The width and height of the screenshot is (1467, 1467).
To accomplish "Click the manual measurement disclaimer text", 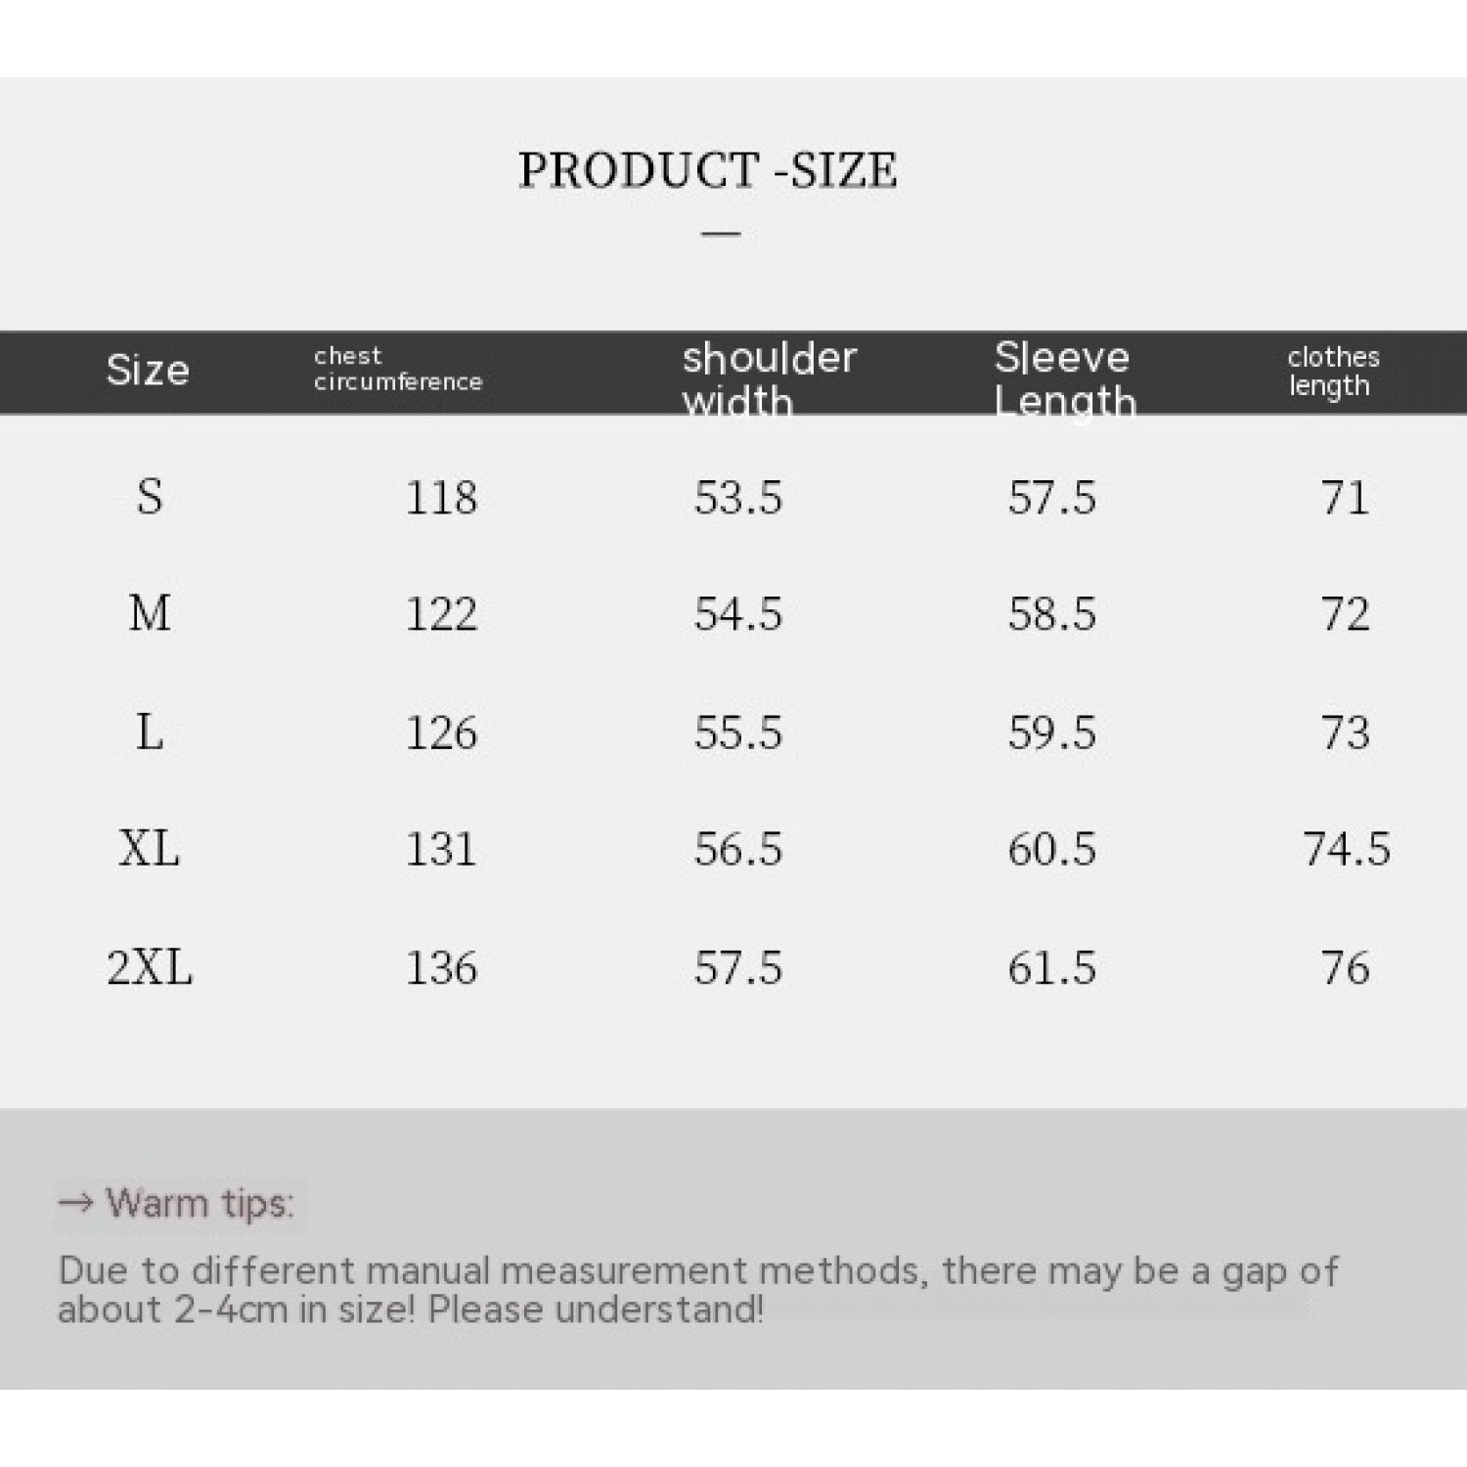I will [x=697, y=1289].
